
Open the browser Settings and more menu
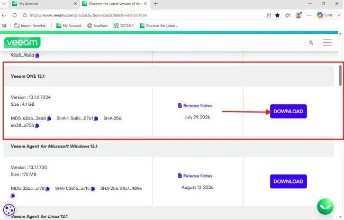309,15
